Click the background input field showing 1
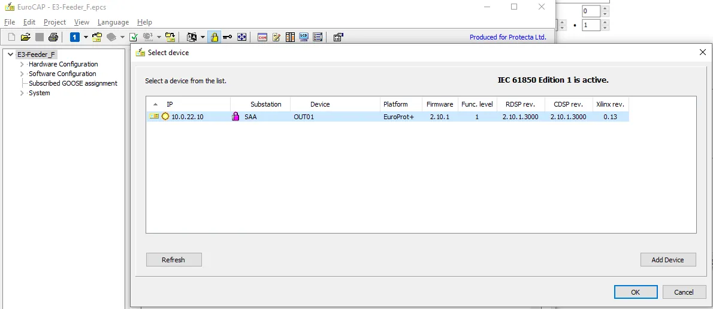713x309 pixels. click(591, 25)
